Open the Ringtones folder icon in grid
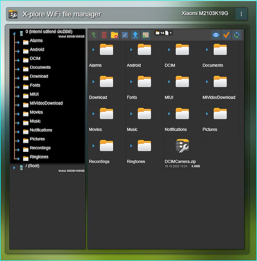257x261 pixels. [x=144, y=146]
